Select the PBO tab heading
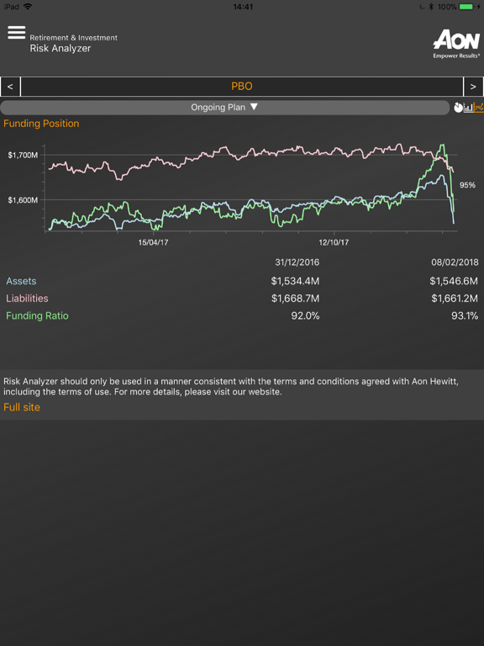This screenshot has height=646, width=484. pyautogui.click(x=242, y=87)
